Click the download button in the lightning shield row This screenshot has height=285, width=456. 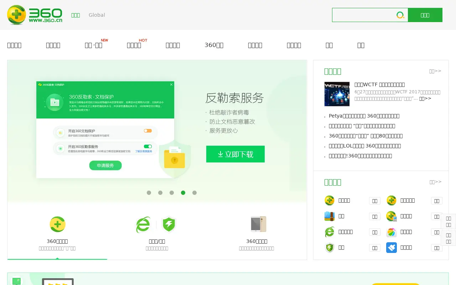375,248
